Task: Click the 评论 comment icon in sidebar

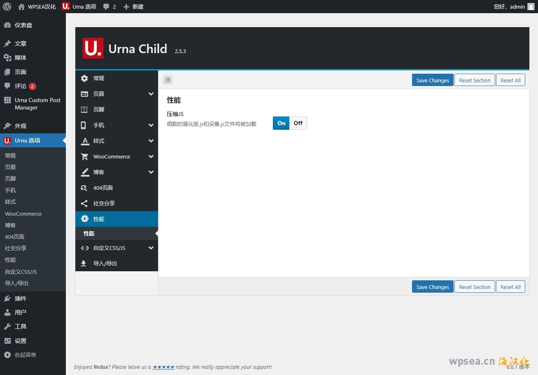Action: [7, 86]
